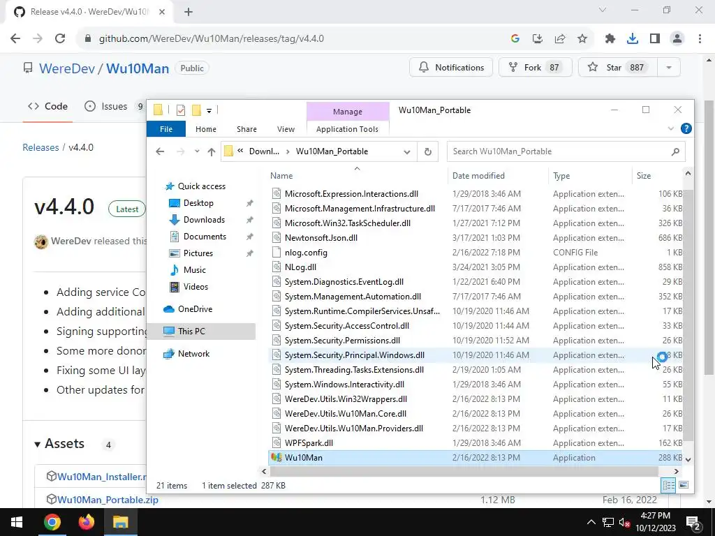
Task: Click the search magnifier icon in Explorer
Action: point(675,151)
